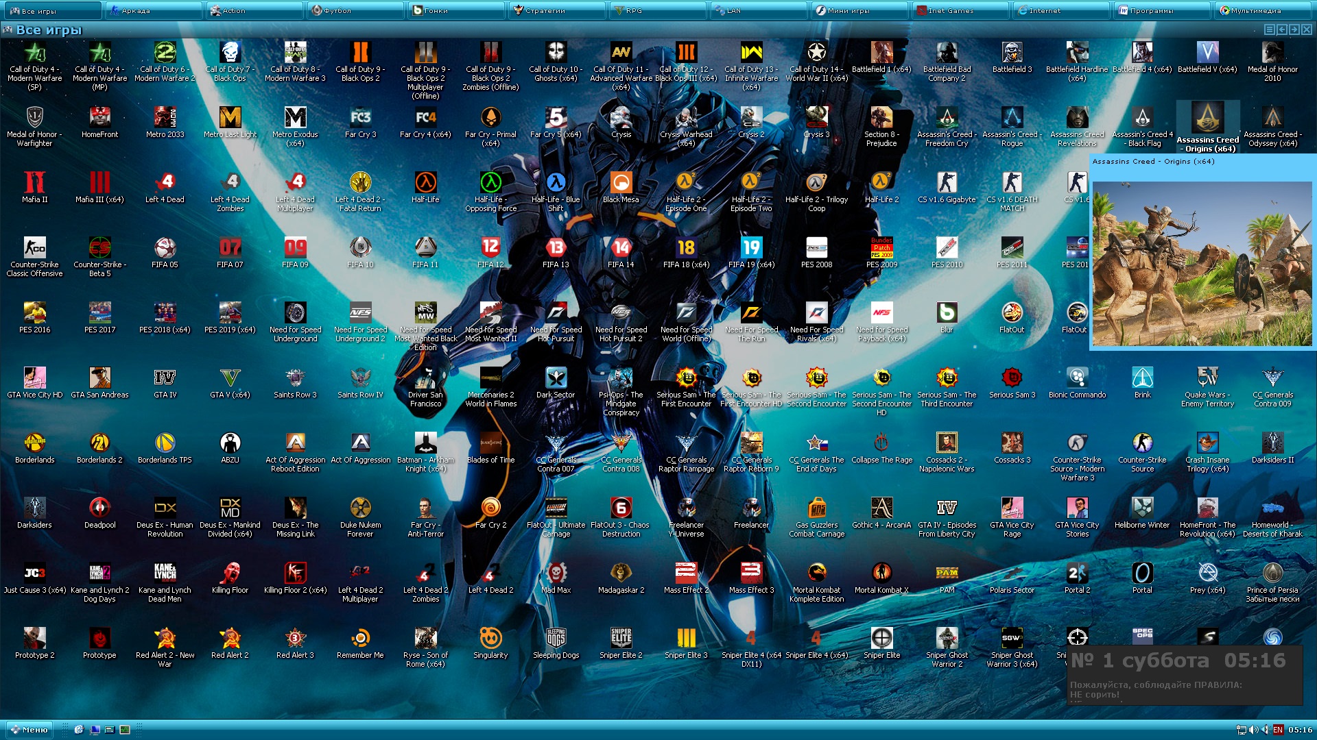Open Assassins Creed Origins (x64) icon
This screenshot has height=740, width=1317.
click(1207, 127)
